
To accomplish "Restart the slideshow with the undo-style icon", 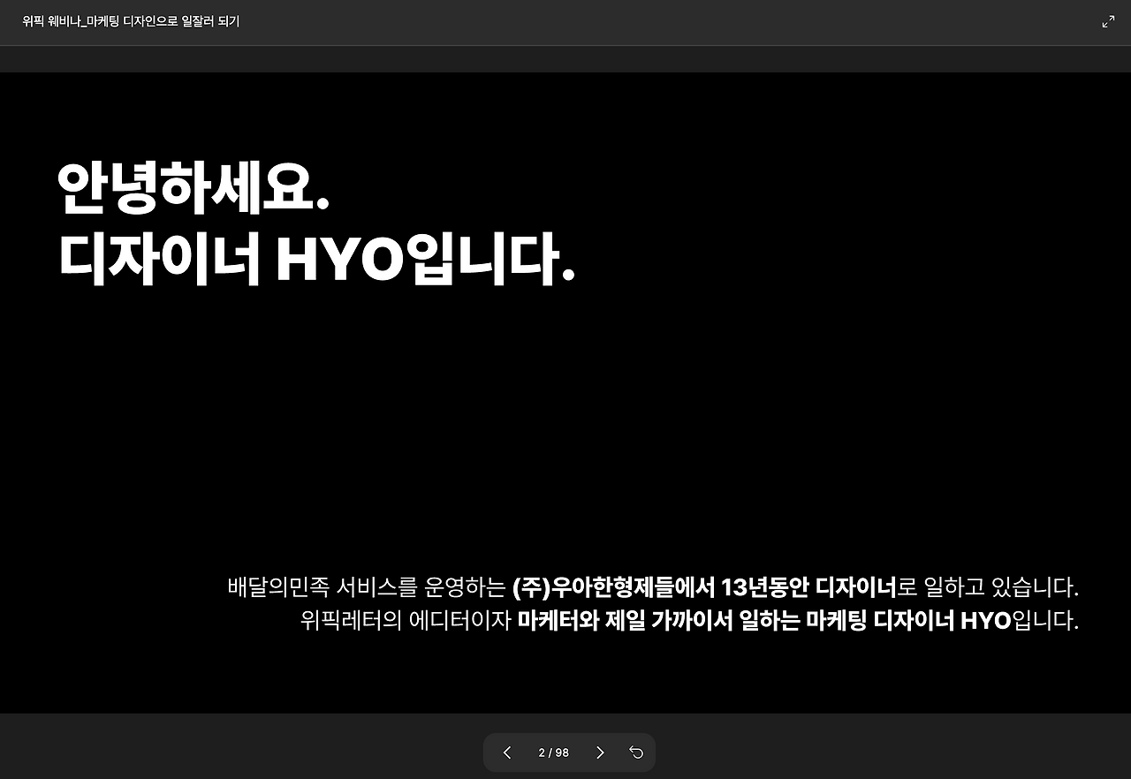I will coord(635,753).
